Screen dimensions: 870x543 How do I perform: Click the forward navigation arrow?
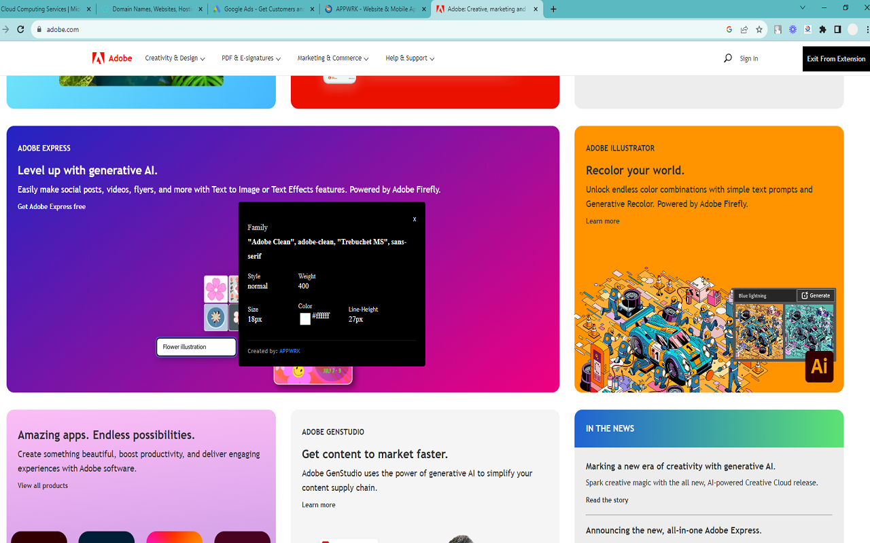(x=5, y=29)
